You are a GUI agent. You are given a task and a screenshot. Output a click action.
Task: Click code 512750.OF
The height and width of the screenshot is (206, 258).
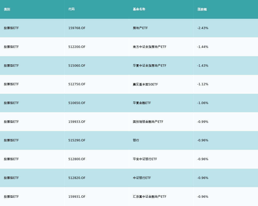tap(77, 84)
